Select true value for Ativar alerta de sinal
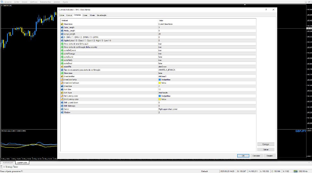312x173 pixels. pos(160,44)
